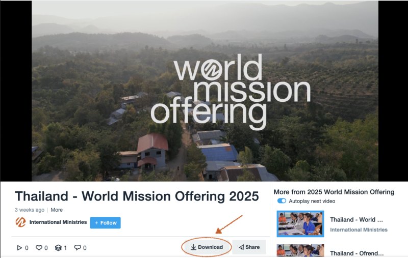Click the main video player area
408x258 pixels.
(x=205, y=91)
